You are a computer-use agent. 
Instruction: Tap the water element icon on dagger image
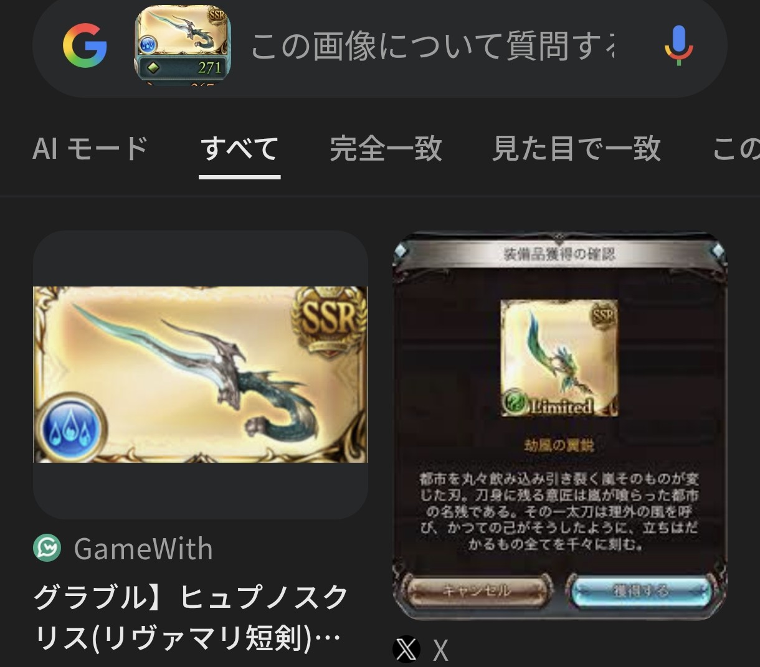[70, 427]
